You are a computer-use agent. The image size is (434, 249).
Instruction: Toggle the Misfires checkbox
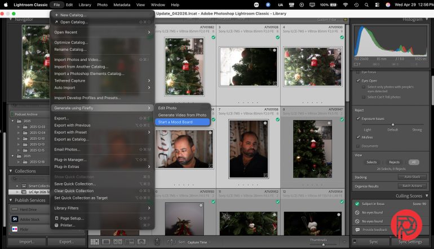pos(358,137)
